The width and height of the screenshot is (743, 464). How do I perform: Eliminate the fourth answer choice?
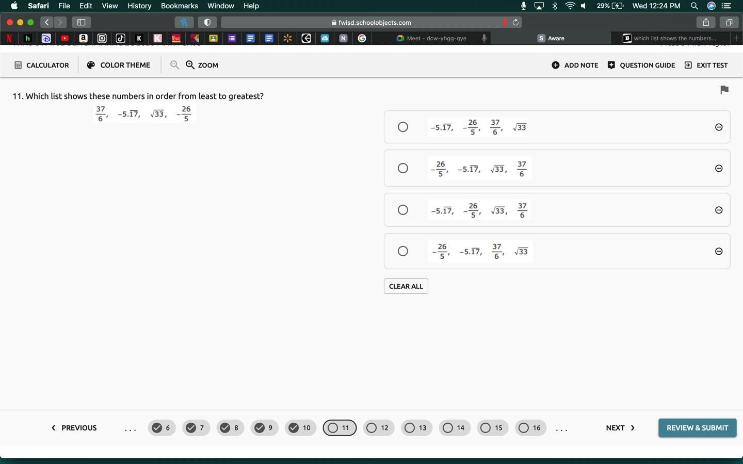[x=719, y=251]
